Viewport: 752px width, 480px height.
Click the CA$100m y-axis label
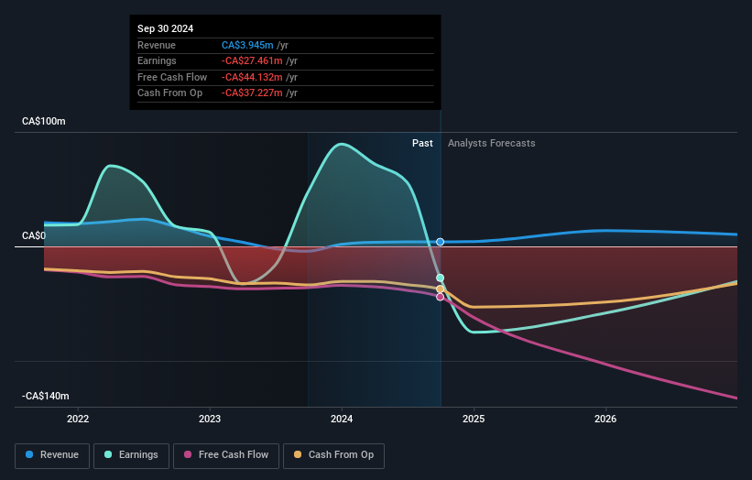pos(44,121)
